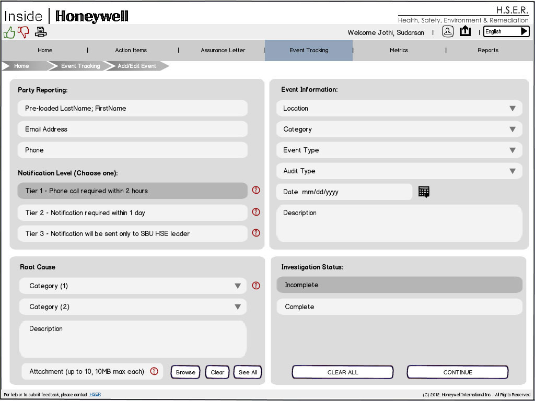Select Tier 2 notification within 1 day

pyautogui.click(x=132, y=213)
